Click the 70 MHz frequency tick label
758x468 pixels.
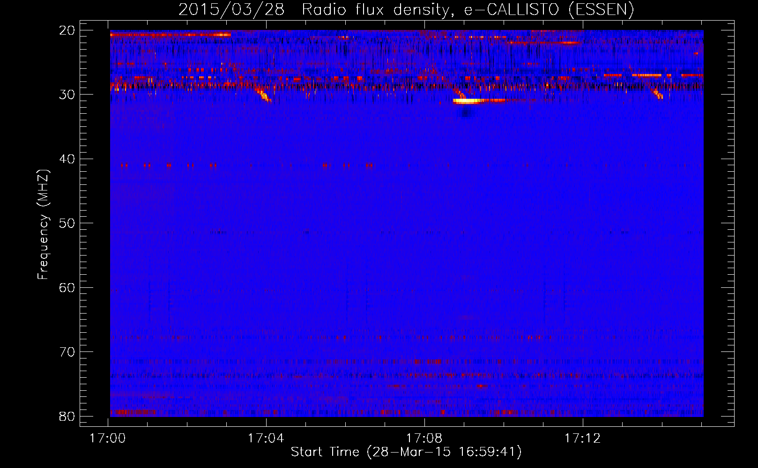67,352
